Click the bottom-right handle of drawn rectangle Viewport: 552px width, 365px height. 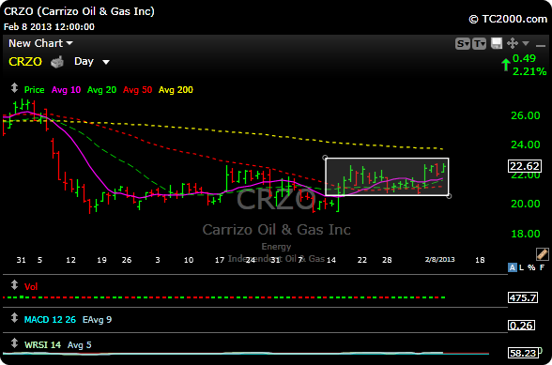(449, 196)
